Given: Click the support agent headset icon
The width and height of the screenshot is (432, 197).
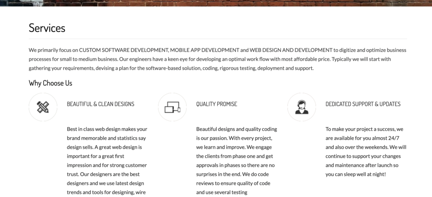Looking at the screenshot, I should click(301, 107).
